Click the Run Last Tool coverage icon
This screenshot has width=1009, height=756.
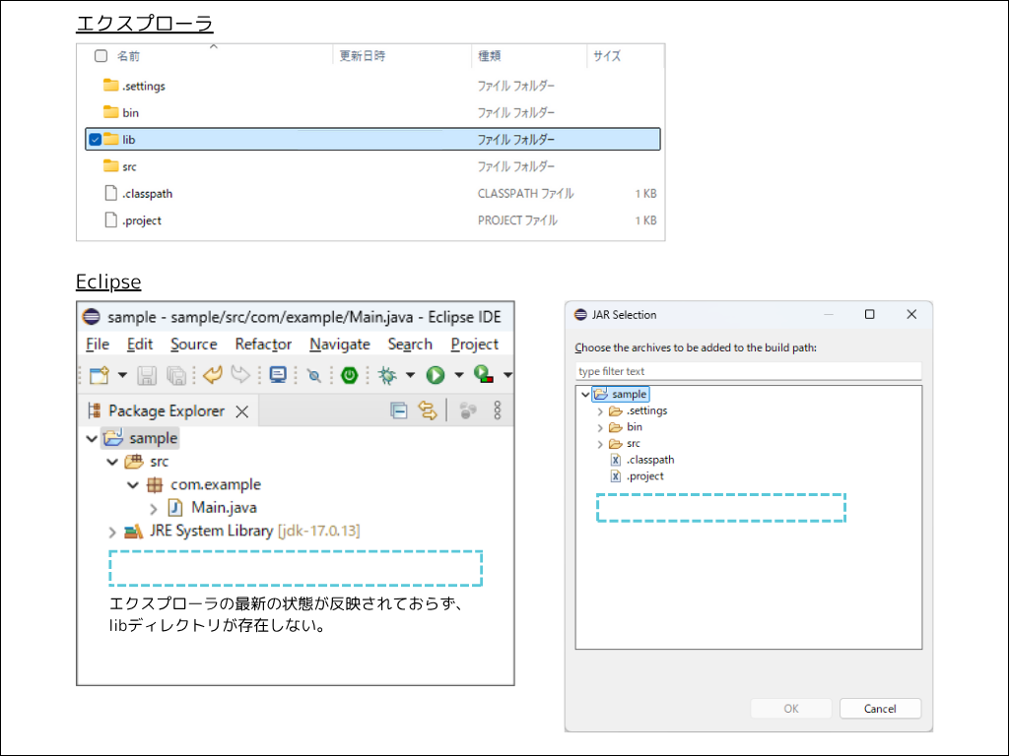coord(483,374)
